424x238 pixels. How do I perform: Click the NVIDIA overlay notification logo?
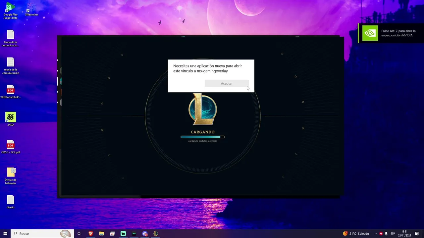(370, 33)
